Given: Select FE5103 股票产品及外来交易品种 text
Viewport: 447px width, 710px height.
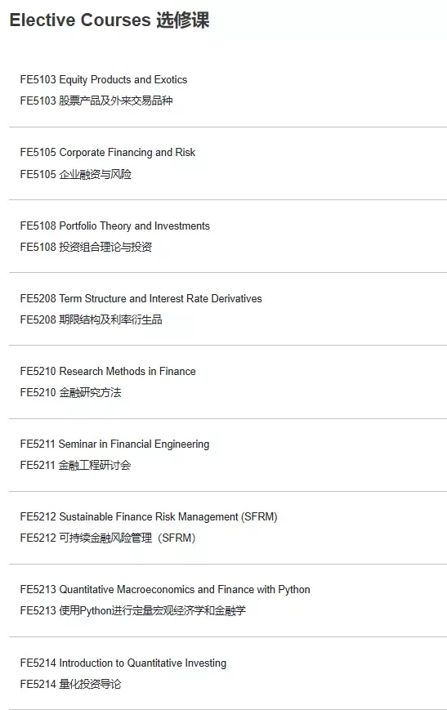Looking at the screenshot, I should click(x=96, y=100).
